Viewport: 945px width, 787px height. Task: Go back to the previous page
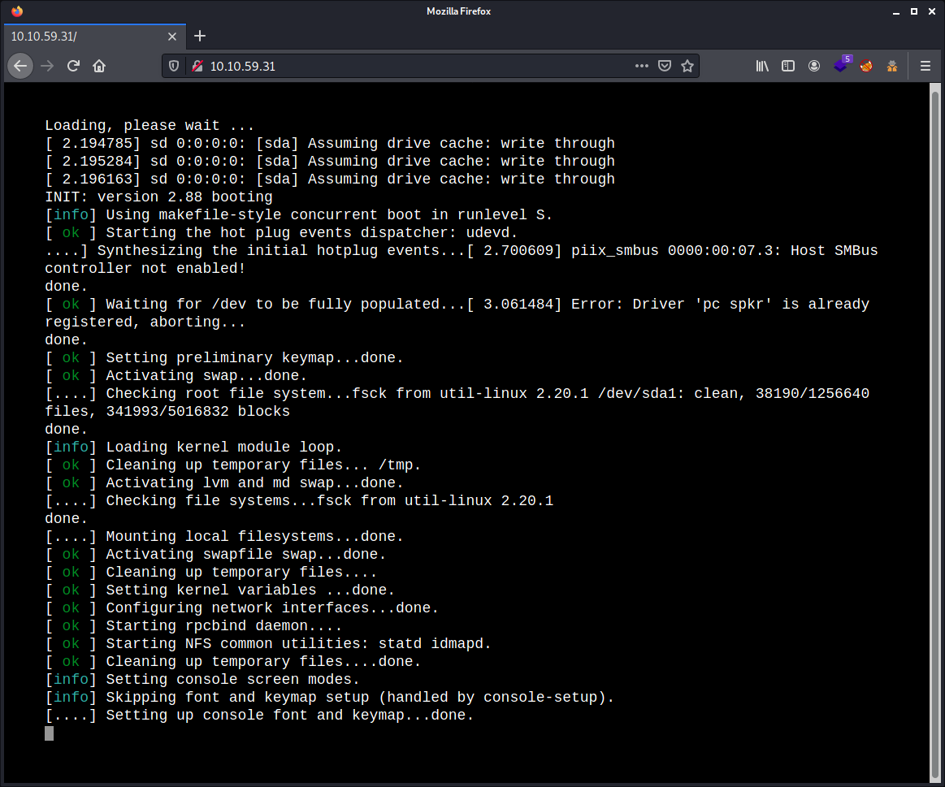click(x=20, y=67)
